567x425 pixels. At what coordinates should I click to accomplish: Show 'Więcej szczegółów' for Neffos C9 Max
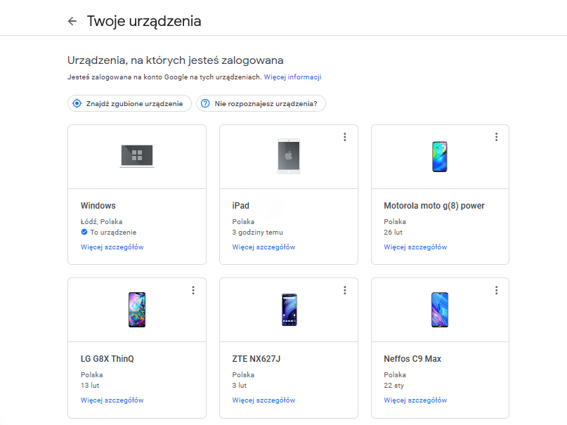(x=415, y=400)
